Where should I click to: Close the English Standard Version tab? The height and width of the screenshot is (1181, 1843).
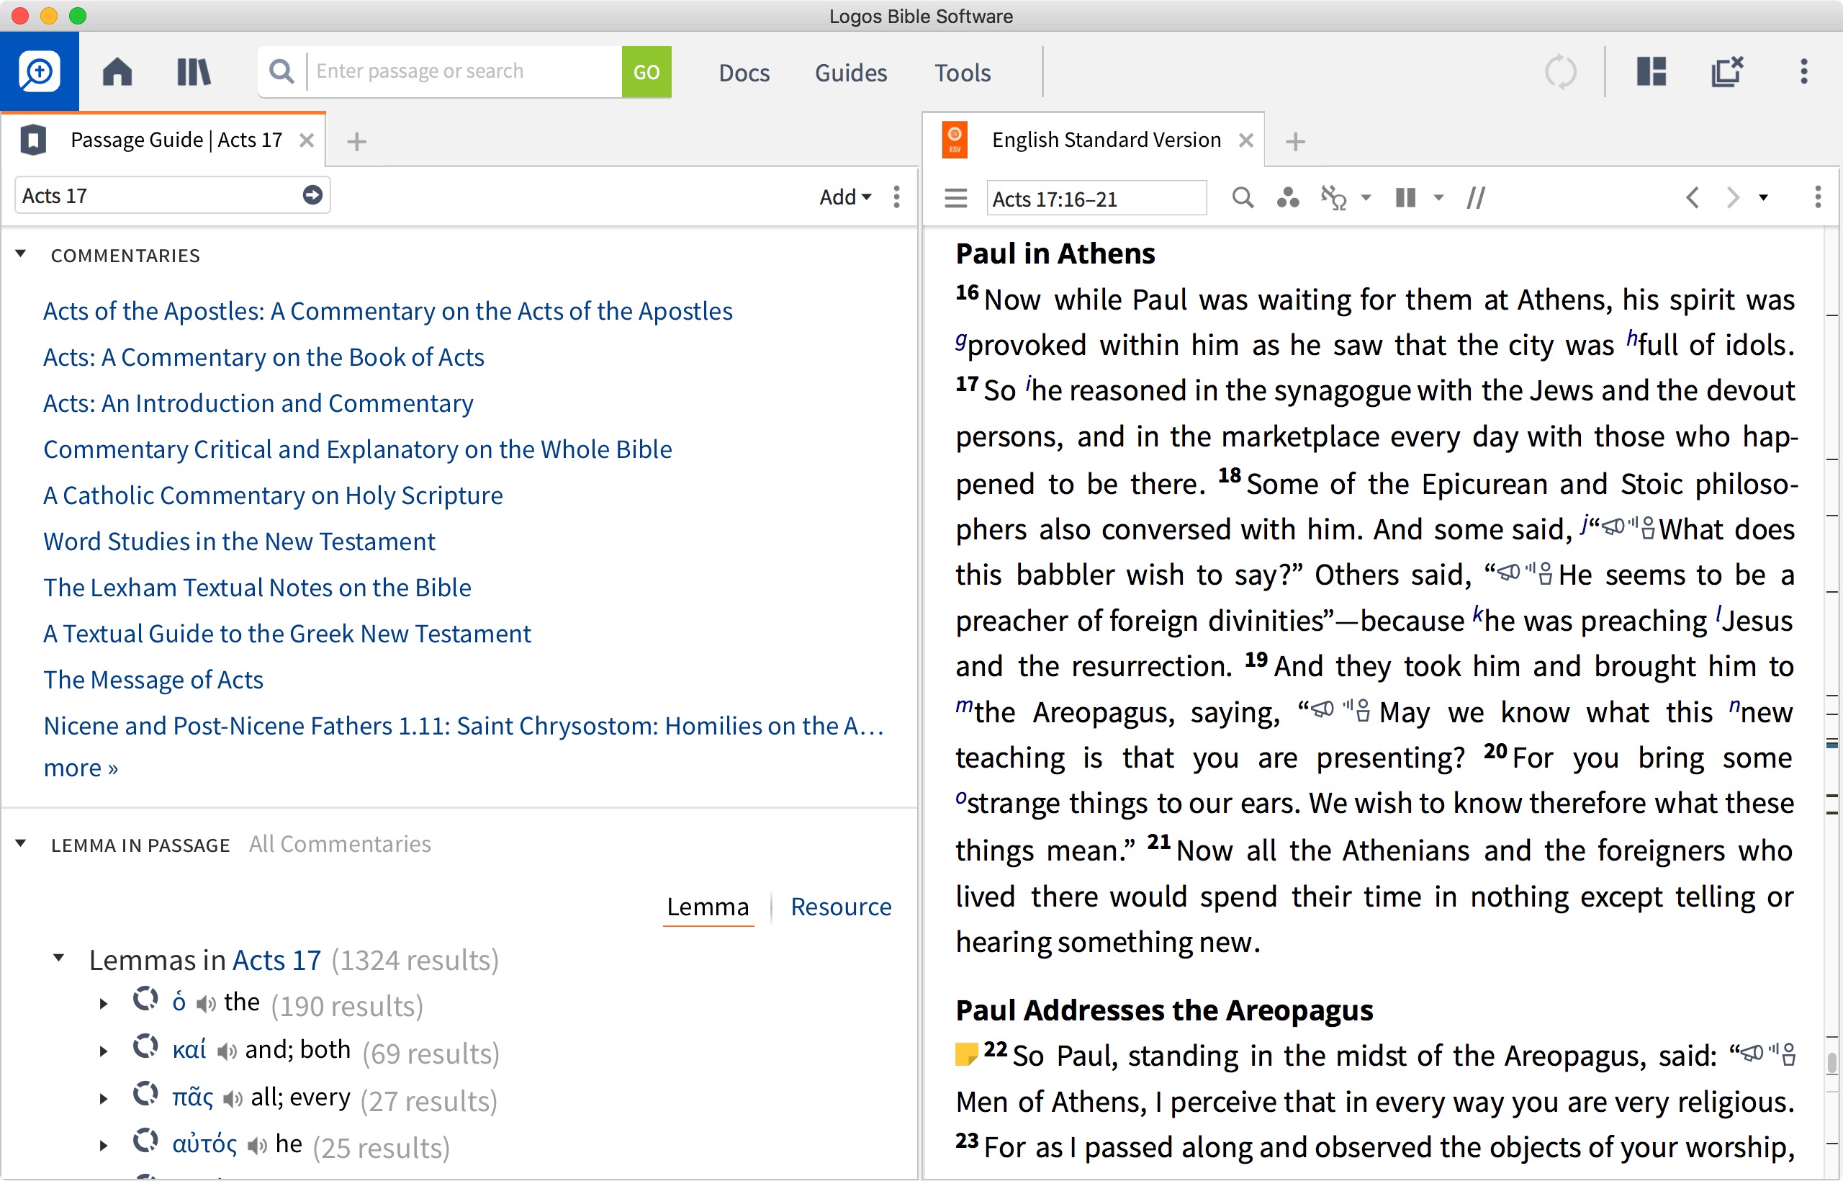(1245, 140)
